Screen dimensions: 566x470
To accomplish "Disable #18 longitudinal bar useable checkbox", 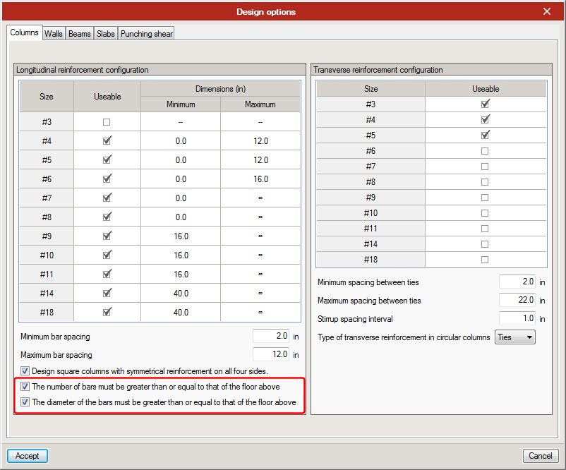I will (x=107, y=311).
